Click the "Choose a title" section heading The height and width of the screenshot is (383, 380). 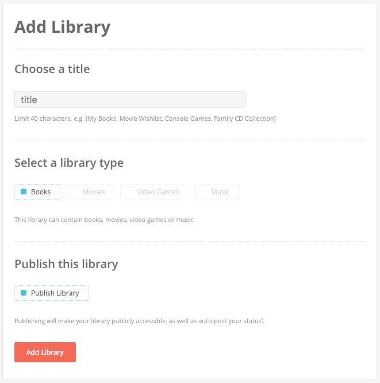point(52,69)
